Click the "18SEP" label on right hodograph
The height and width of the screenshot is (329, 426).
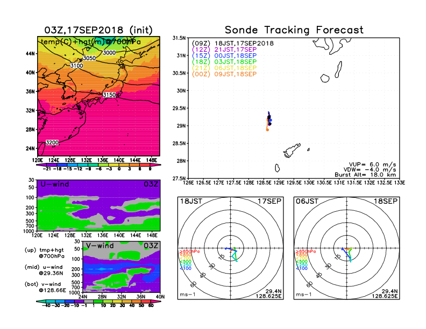click(x=386, y=202)
